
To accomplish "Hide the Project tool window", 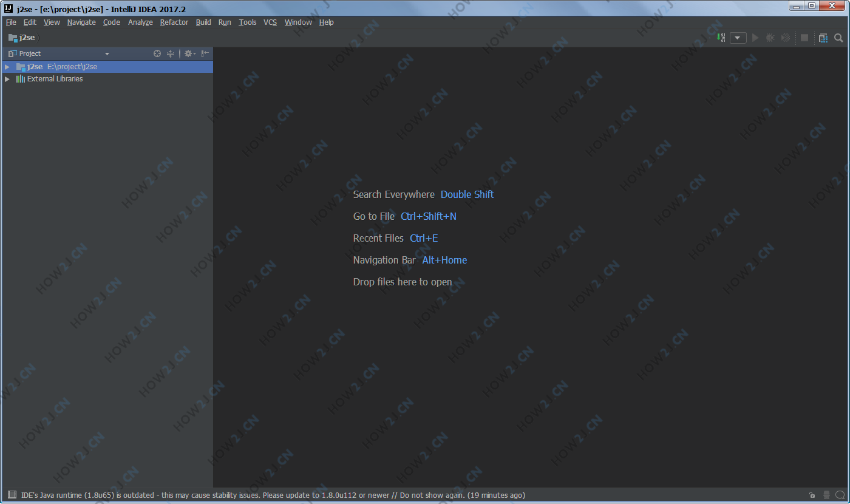I will [205, 53].
